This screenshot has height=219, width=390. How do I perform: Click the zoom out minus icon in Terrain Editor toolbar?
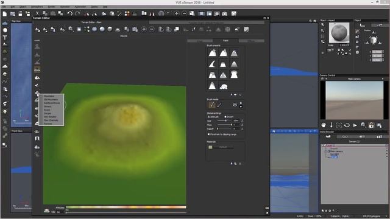point(152,29)
